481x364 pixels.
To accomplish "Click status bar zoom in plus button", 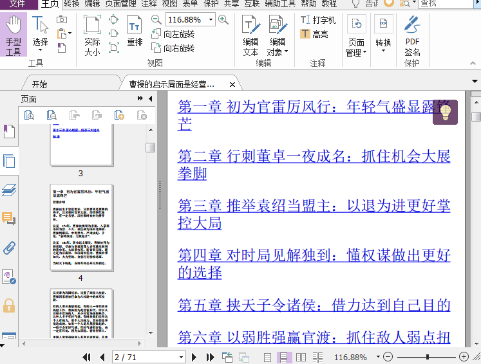I will 464,357.
